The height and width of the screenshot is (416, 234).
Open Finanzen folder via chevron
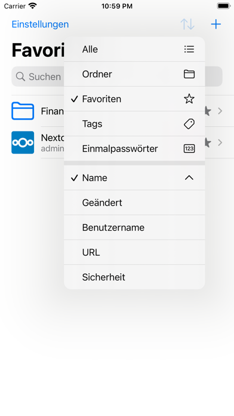tap(220, 111)
